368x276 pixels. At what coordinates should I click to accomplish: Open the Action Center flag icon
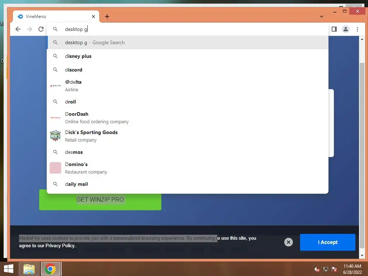click(x=334, y=269)
